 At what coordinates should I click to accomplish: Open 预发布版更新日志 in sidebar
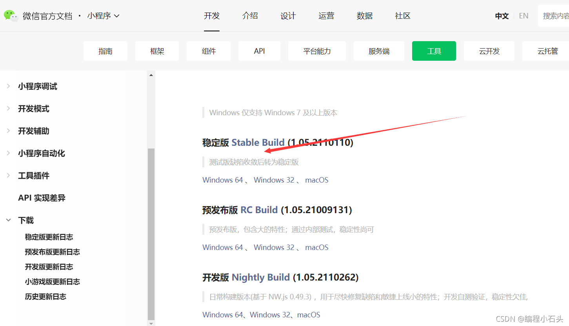tap(53, 252)
